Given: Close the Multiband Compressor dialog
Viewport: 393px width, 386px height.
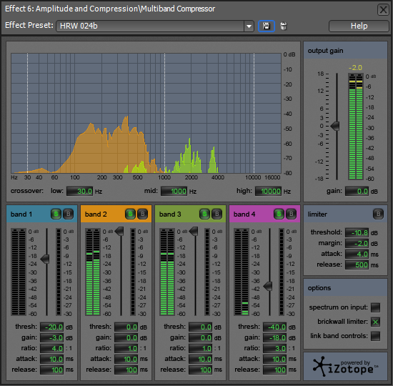Looking at the screenshot, I should (x=383, y=10).
